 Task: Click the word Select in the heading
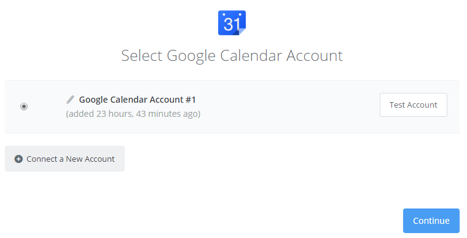[x=142, y=56]
